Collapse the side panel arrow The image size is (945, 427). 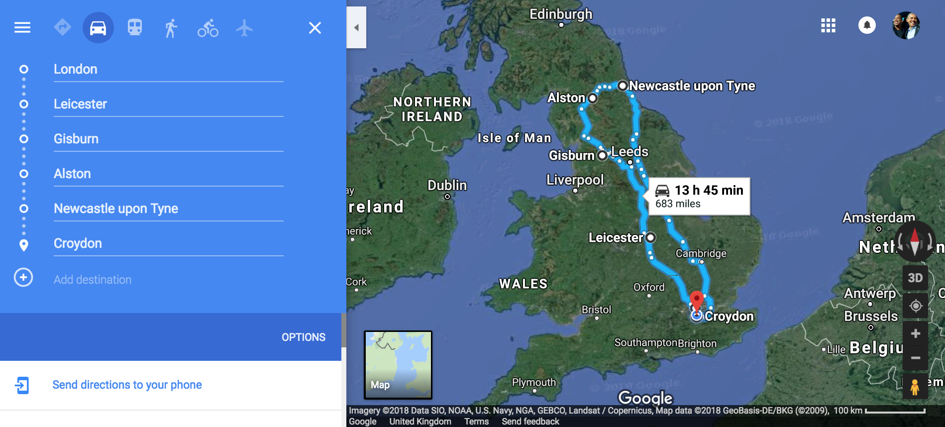click(356, 27)
